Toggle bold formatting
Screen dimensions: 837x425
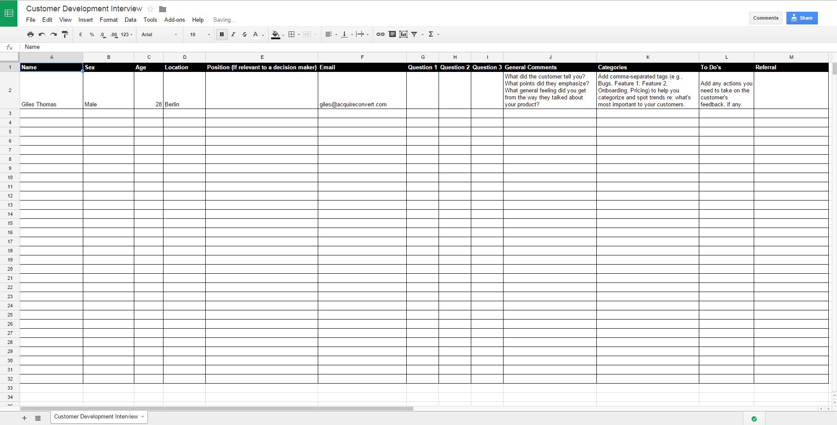222,34
